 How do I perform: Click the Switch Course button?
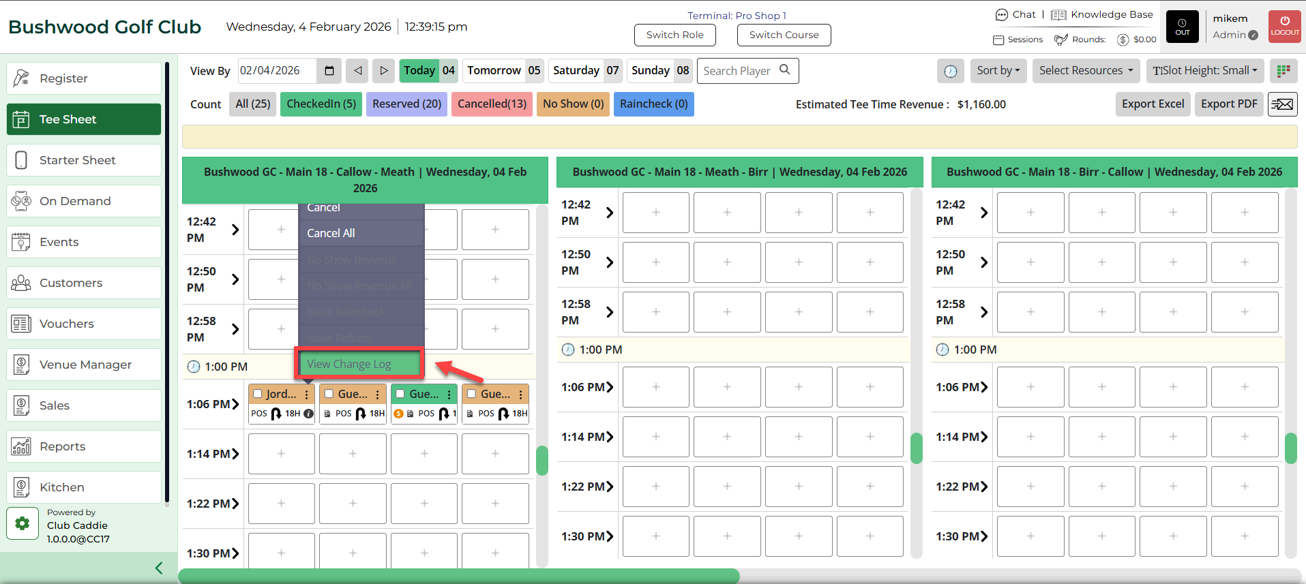pos(784,35)
